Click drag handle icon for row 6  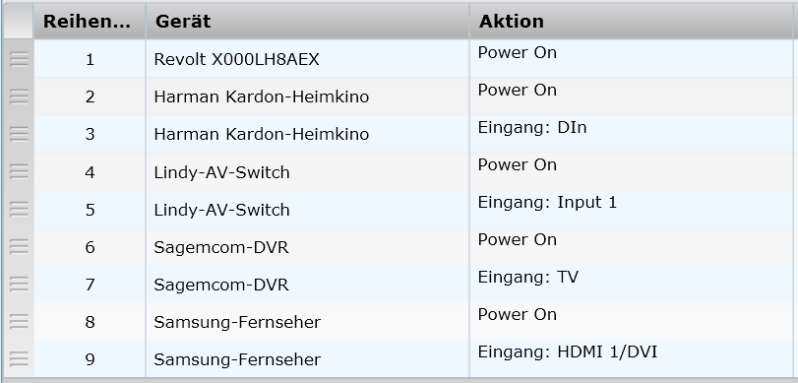point(19,246)
